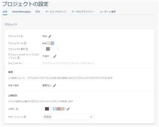Viewport: 159px width, 127px height.
Task: Open help icon beside 公開名
Action: [17, 109]
